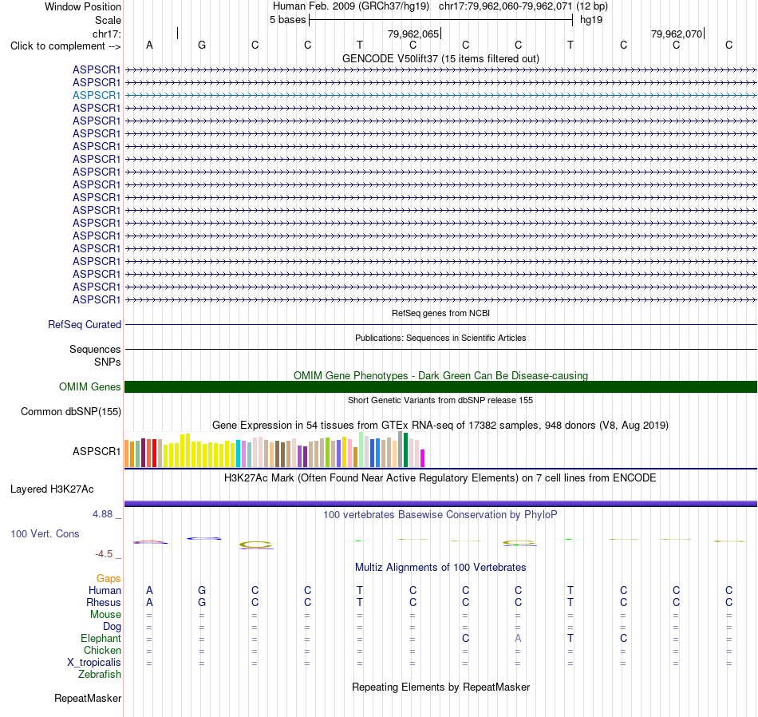Click the "79,962,070" coordinate marker

(677, 34)
